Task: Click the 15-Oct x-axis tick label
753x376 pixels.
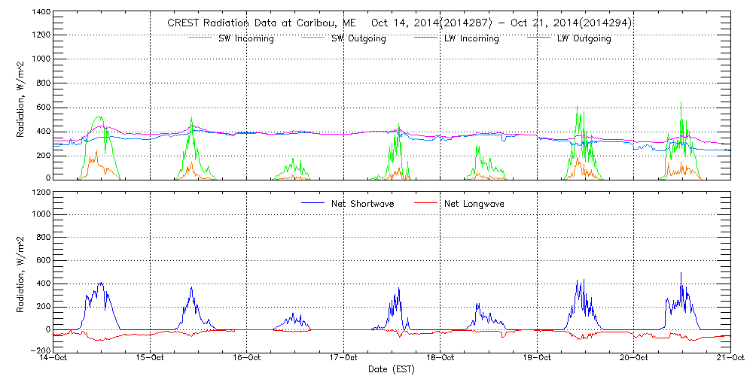Action: point(150,359)
